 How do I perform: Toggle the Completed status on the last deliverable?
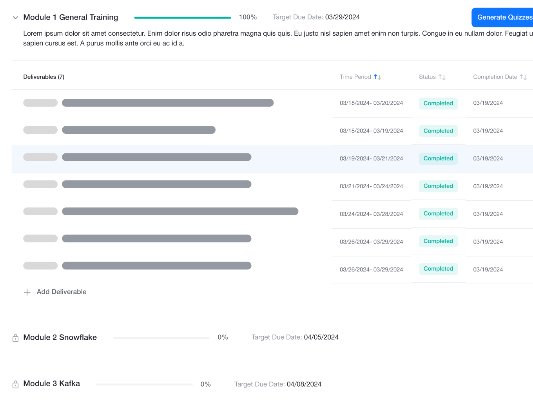438,269
